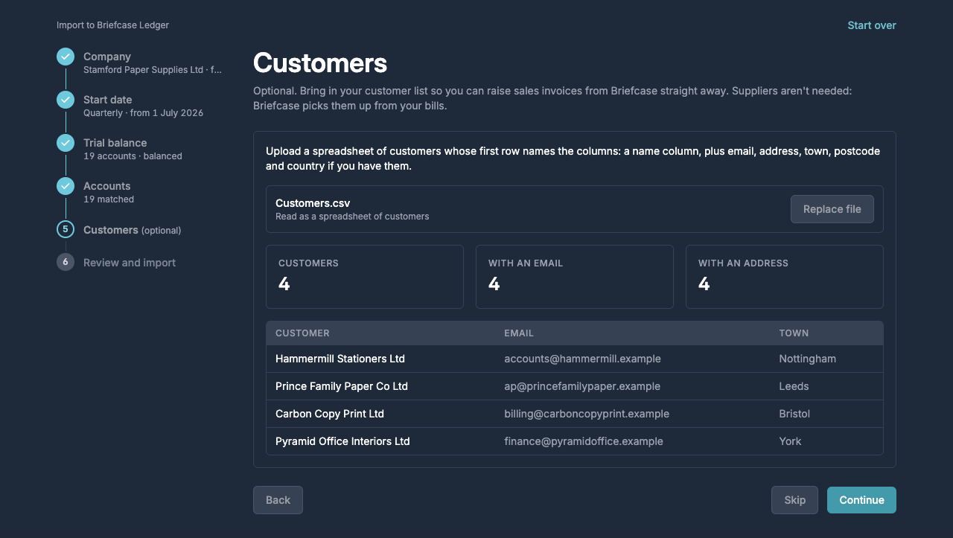Click the 'Quarterly · from 1 July 2026' subtitle

(143, 113)
